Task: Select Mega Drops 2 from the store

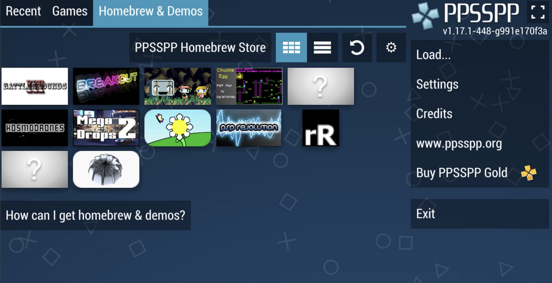Action: pyautogui.click(x=106, y=128)
